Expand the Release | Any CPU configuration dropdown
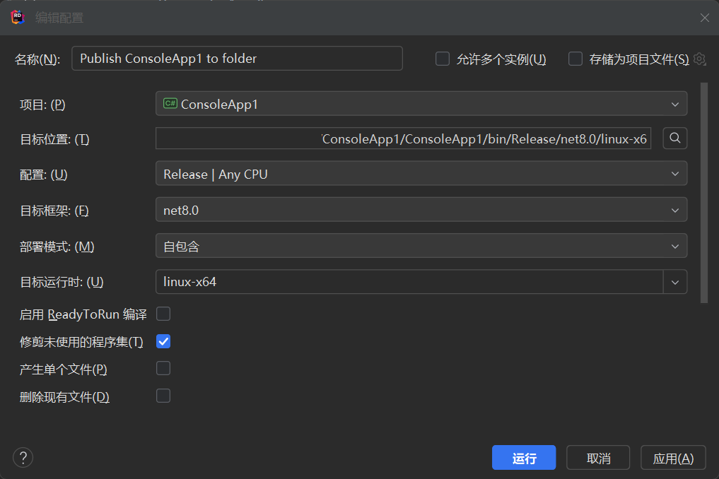The image size is (719, 479). [x=421, y=174]
